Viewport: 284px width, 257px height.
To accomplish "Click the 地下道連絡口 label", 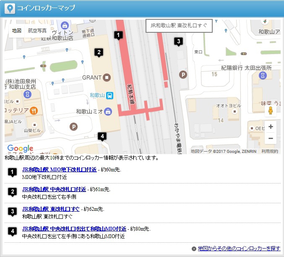I will (88, 33).
